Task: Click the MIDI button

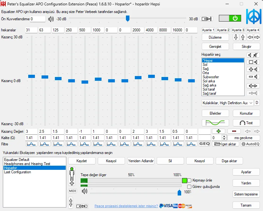Action: 73,191
